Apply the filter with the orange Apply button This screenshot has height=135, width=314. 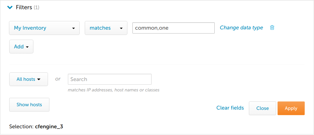tap(291, 108)
